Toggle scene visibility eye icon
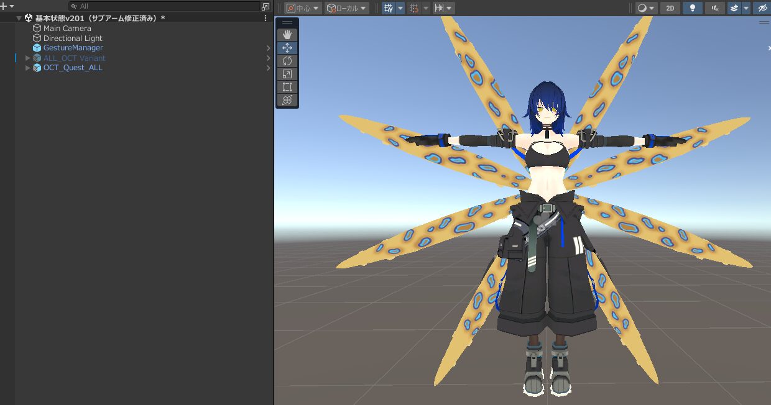The height and width of the screenshot is (405, 771). [x=762, y=8]
